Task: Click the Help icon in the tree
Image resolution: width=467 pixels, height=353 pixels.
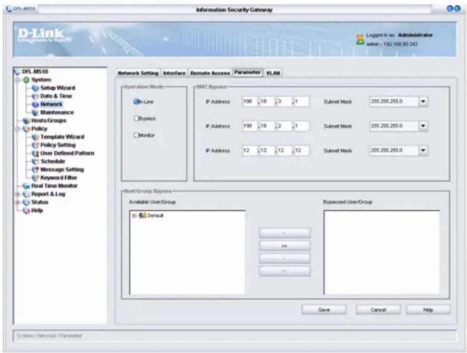Action: coord(27,211)
